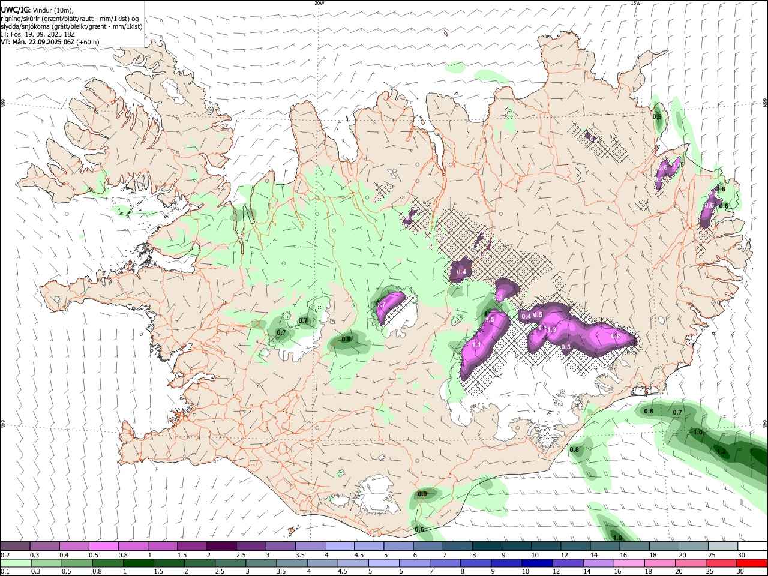Screen dimensions: 768x576
Task: Click the UWC/IG title text
Action: [14, 10]
